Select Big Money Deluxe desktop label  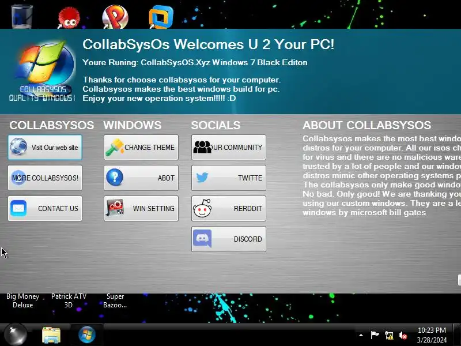[x=23, y=300]
